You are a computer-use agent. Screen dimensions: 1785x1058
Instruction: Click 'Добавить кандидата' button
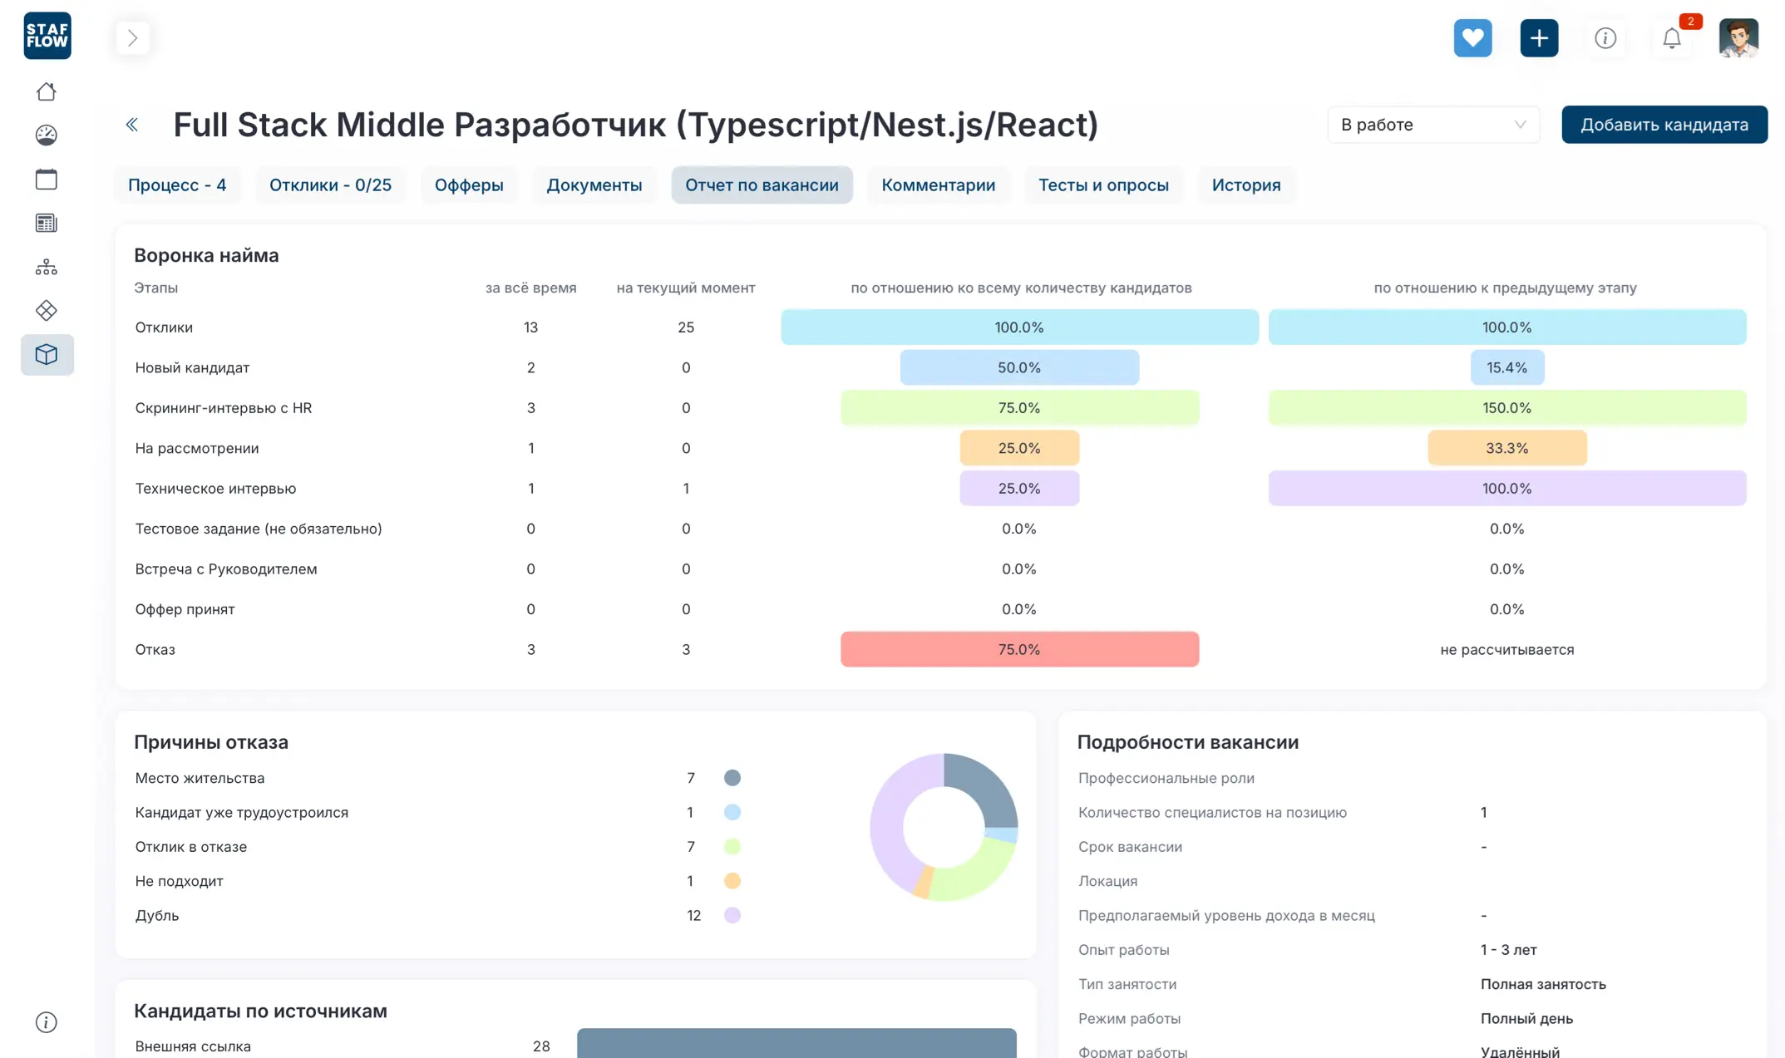coord(1664,125)
